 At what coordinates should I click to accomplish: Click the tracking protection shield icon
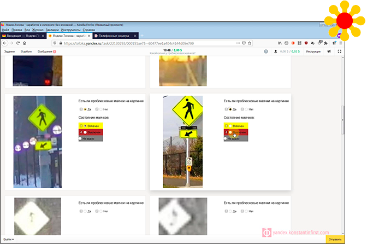55,43
